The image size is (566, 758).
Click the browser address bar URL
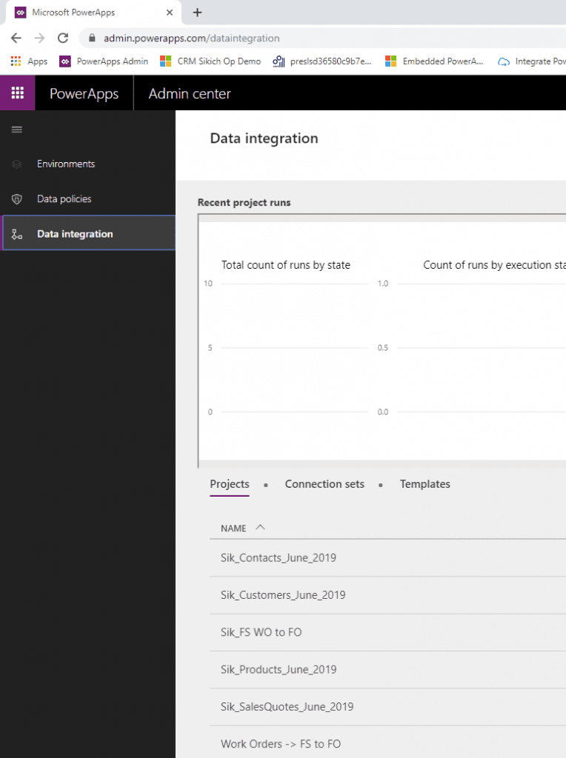pos(191,38)
